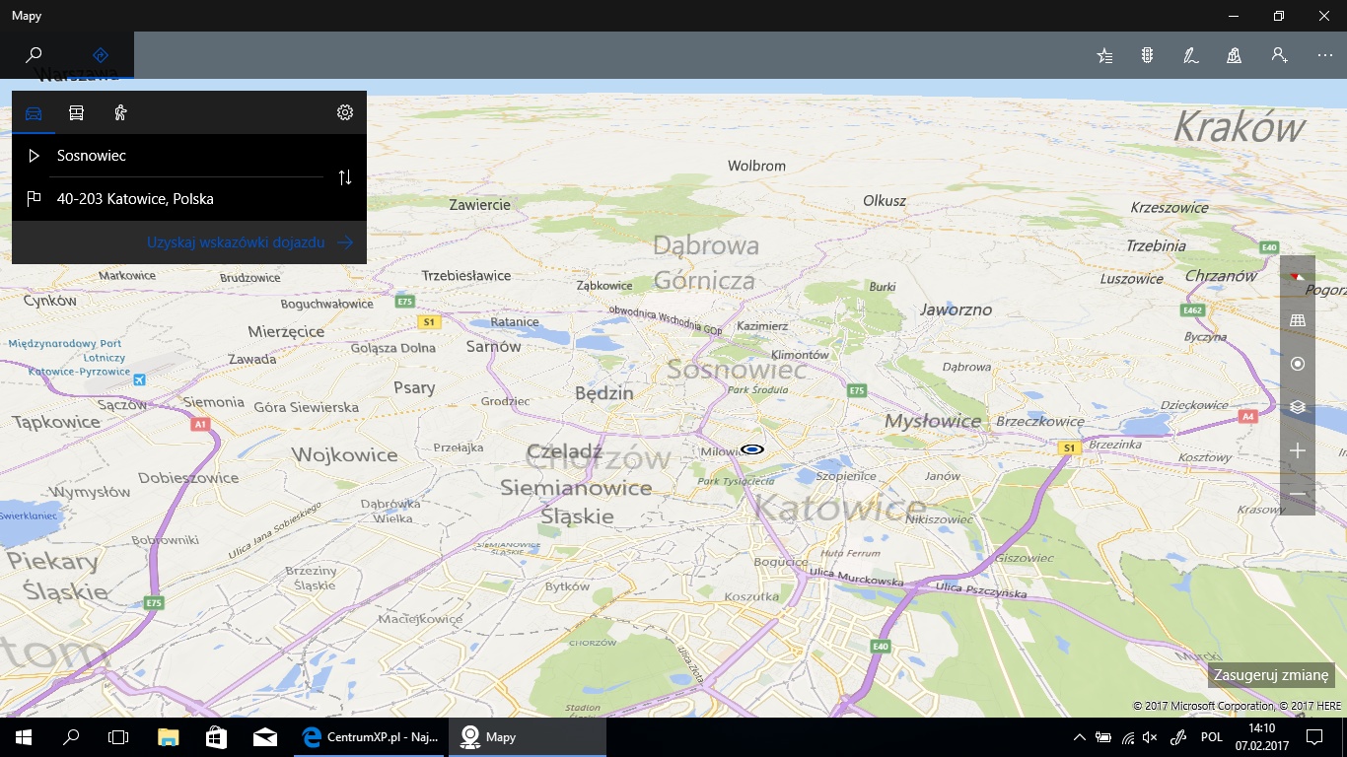Open File Explorer from taskbar
This screenshot has width=1347, height=757.
click(169, 737)
